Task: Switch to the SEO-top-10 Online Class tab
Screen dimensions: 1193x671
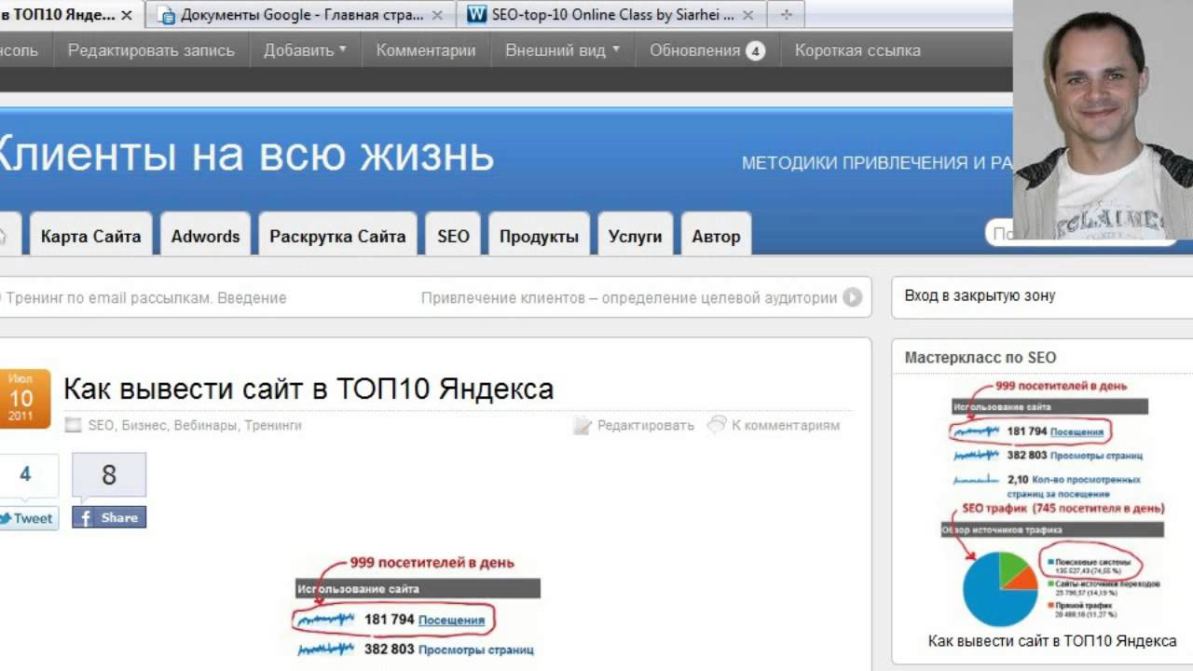Action: [612, 15]
